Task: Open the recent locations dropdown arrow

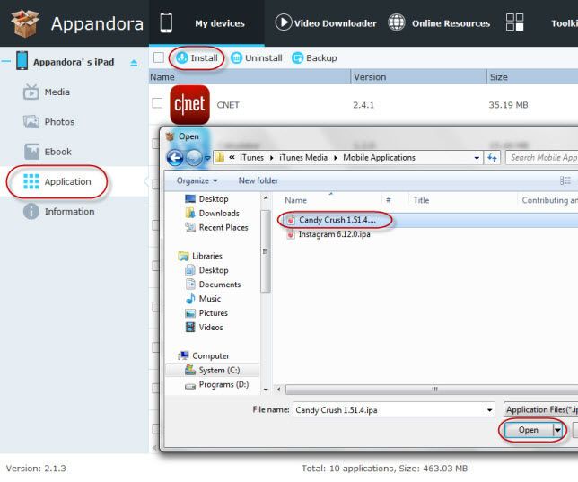Action: [x=207, y=158]
